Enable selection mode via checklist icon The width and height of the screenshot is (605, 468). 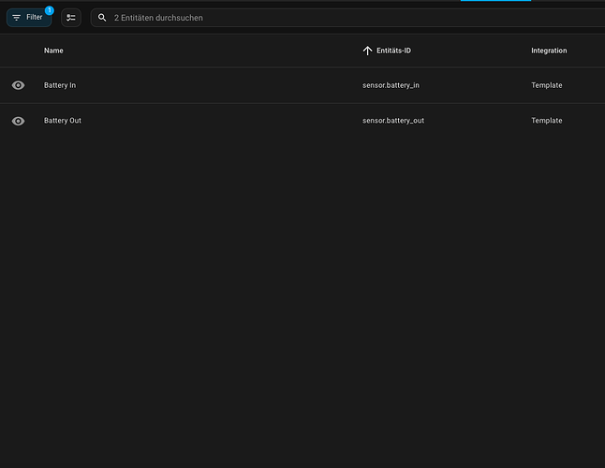click(x=71, y=18)
